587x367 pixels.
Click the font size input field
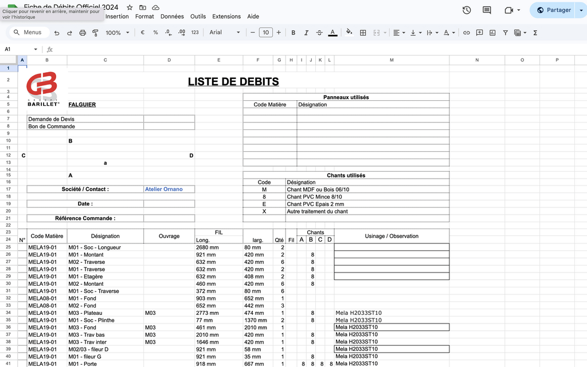[265, 33]
